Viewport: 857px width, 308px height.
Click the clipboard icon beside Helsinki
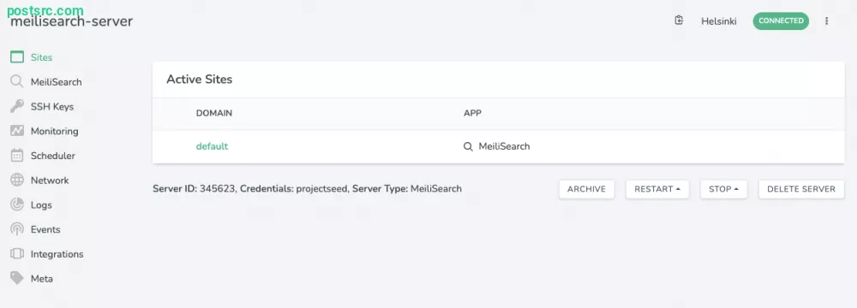[x=679, y=21]
